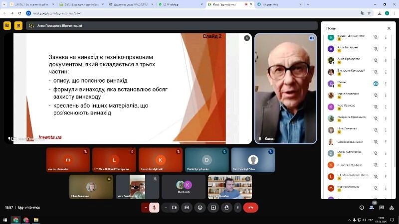Open the Chrome downloads icon

pos(380,13)
